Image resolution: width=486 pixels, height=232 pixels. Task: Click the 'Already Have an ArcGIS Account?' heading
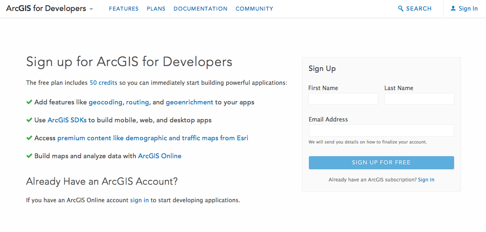tap(102, 181)
